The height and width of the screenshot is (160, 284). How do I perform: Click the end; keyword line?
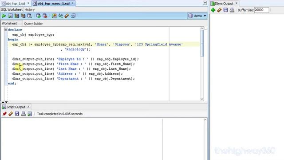(x=12, y=84)
